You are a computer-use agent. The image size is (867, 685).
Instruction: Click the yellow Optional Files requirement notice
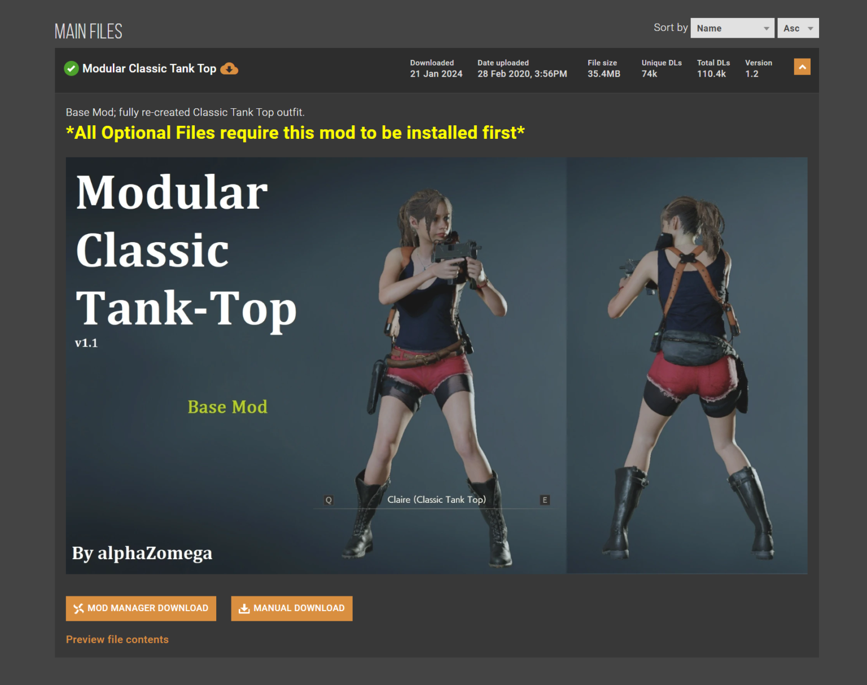pyautogui.click(x=295, y=133)
